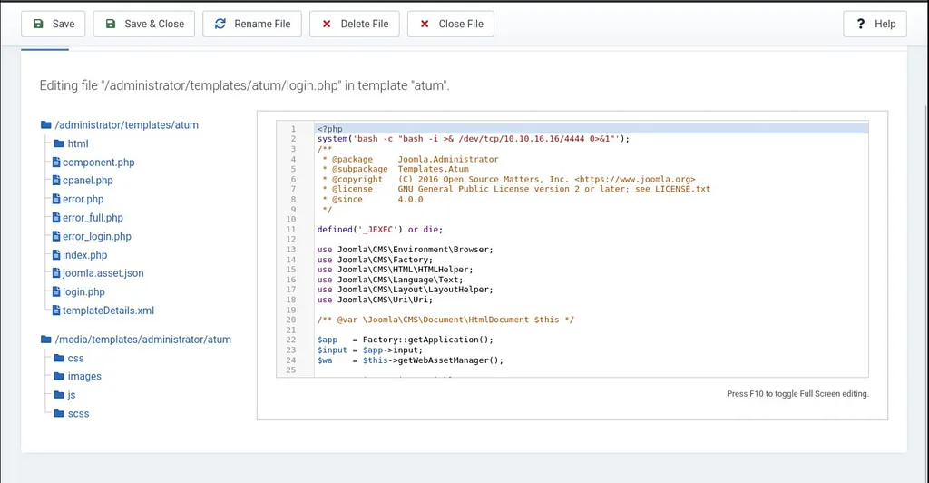Viewport: 929px width, 483px height.
Task: Click the scss folder icon
Action: [59, 413]
